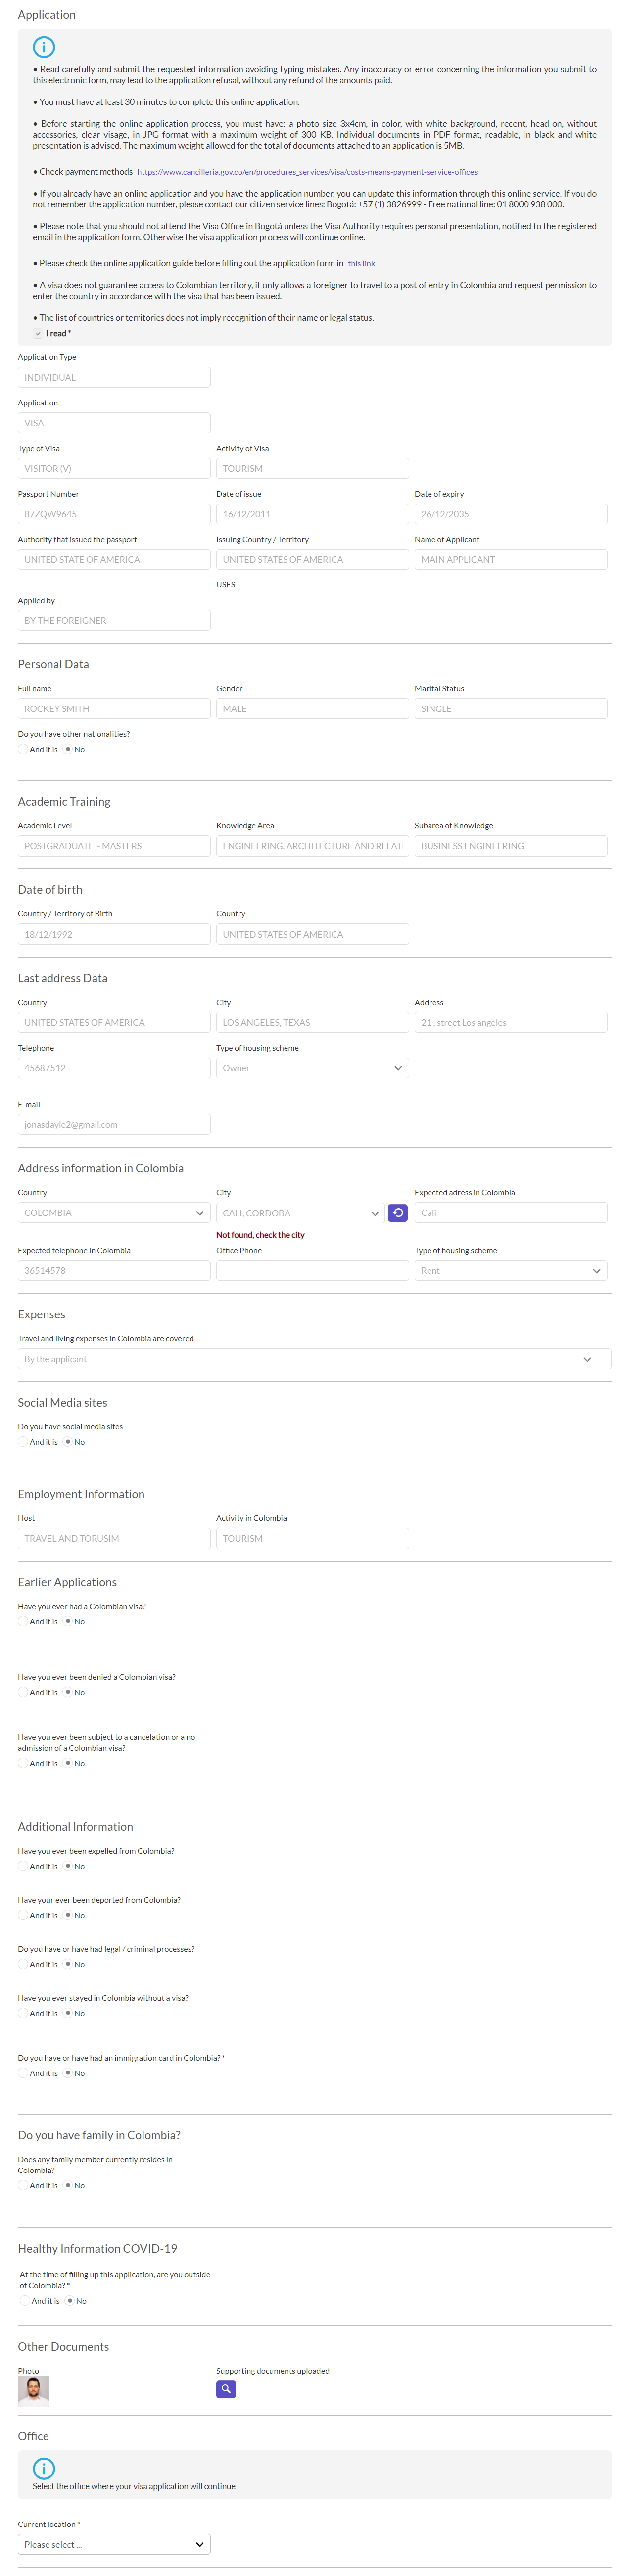Viewport: 621px width, 2576px height.
Task: Select 'And it is' for legal / criminal processes
Action: click(x=23, y=1965)
